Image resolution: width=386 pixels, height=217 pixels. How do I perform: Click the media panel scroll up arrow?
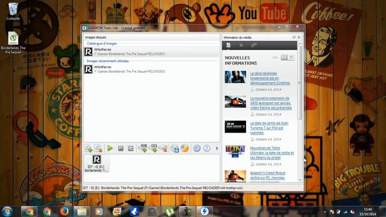pos(300,43)
